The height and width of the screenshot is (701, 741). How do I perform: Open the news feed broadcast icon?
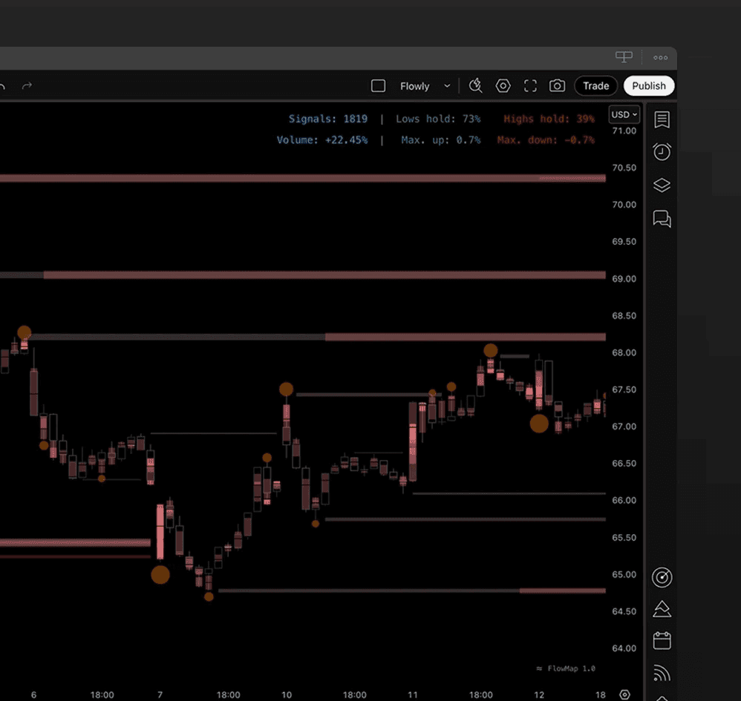pyautogui.click(x=662, y=673)
